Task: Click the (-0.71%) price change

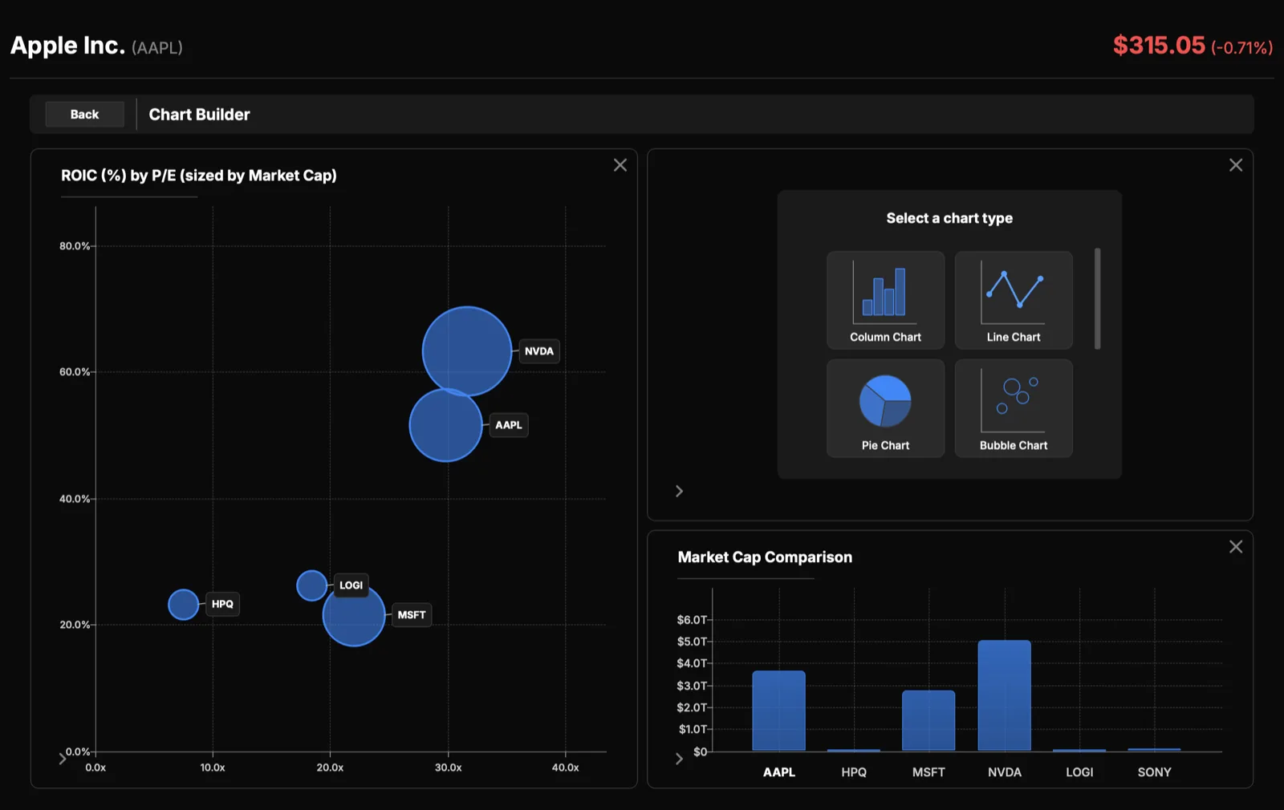Action: 1242,48
